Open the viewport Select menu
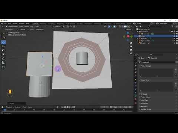Viewport: 178px width, 133px height. coord(26,27)
